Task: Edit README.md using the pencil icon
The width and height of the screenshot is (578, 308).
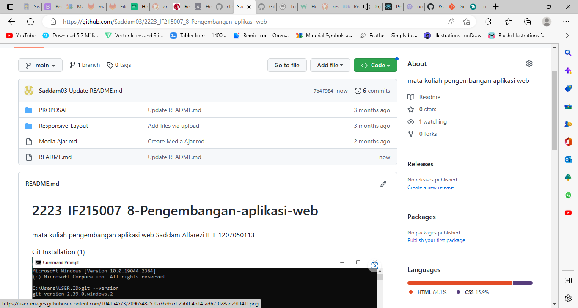Action: tap(383, 184)
